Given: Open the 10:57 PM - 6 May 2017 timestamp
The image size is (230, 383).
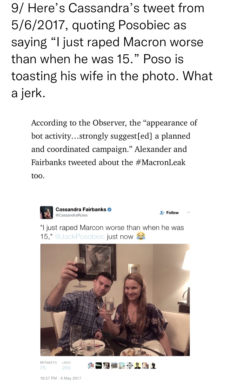Looking at the screenshot, I should point(61,378).
